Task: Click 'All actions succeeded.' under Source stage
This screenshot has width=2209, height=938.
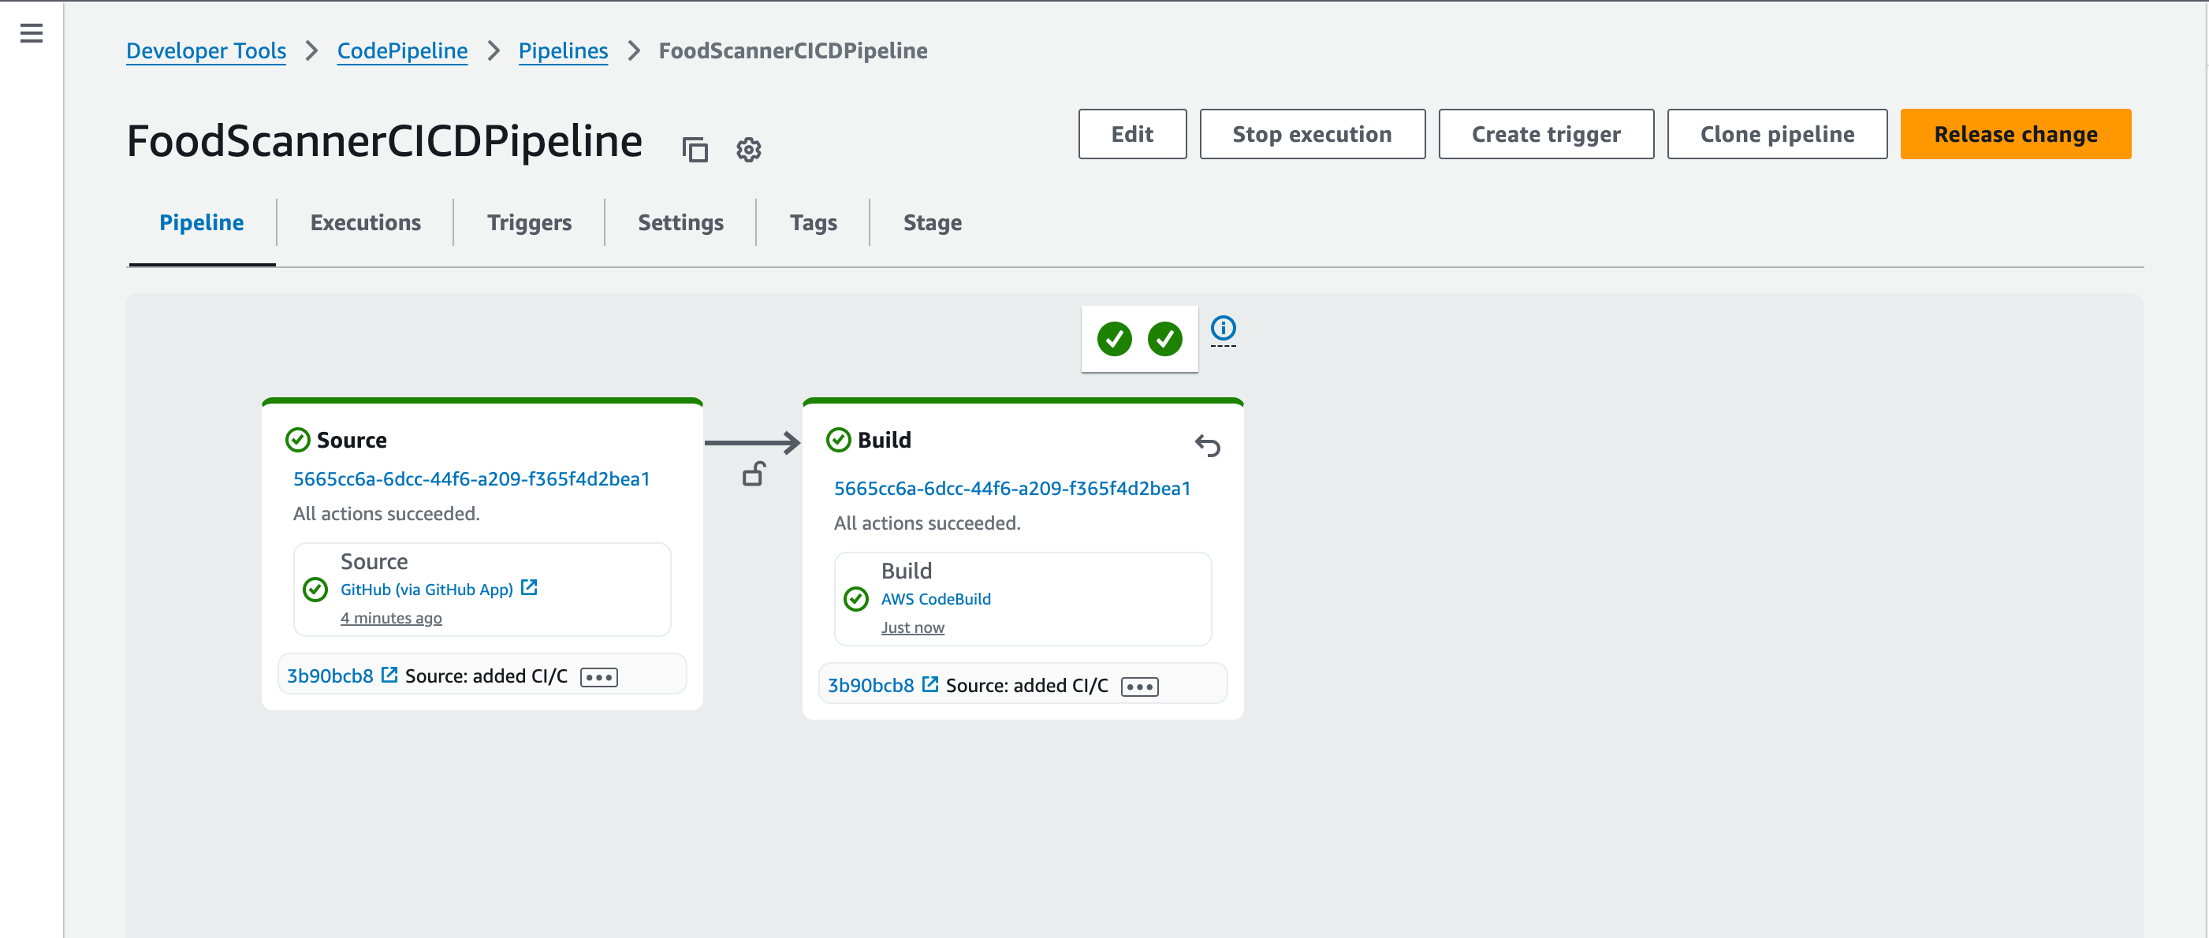Action: pyautogui.click(x=387, y=514)
